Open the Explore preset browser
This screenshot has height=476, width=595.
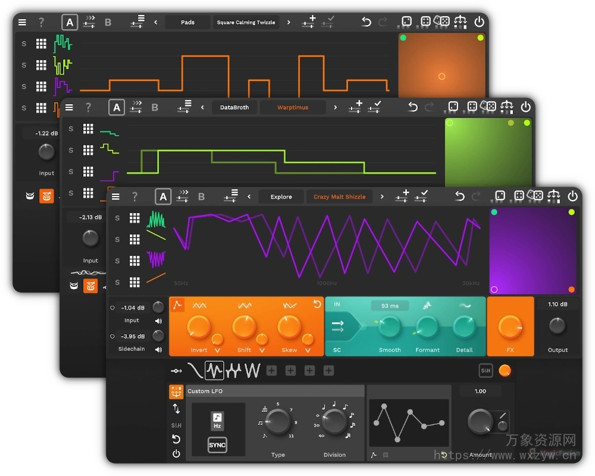click(281, 196)
